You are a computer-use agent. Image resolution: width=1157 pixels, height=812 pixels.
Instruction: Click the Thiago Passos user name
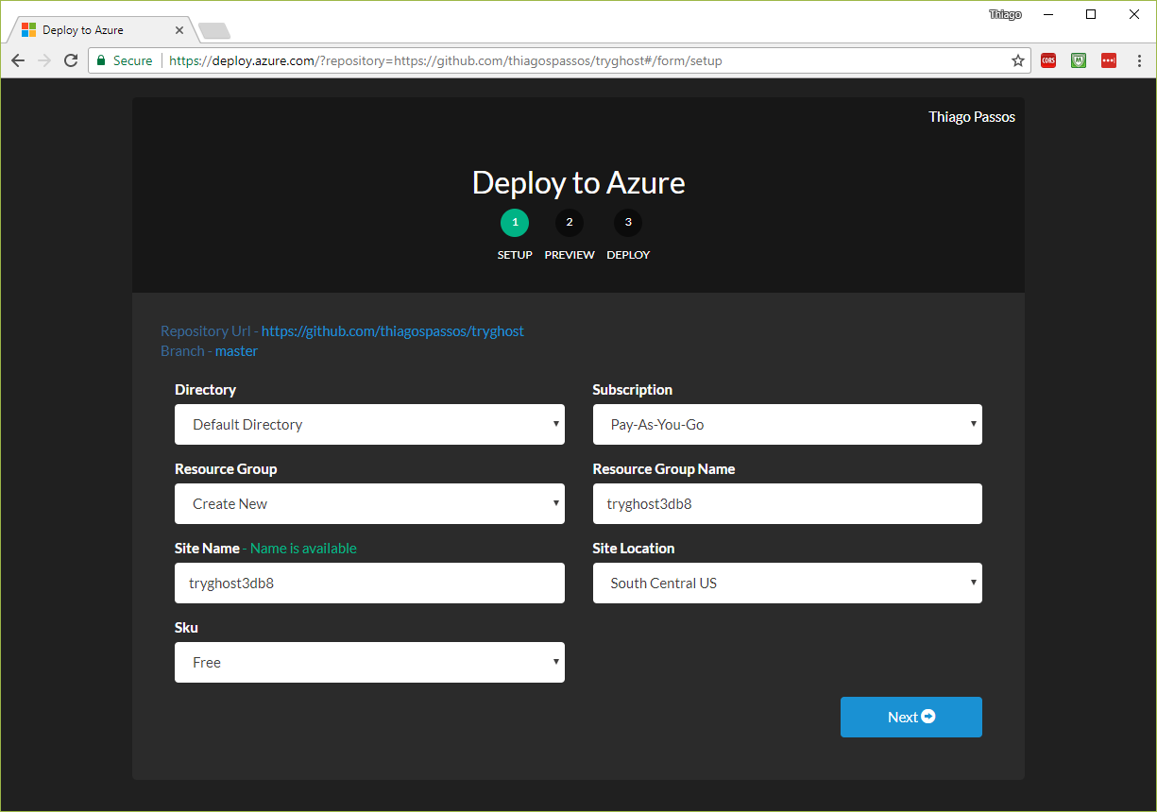[x=972, y=117]
